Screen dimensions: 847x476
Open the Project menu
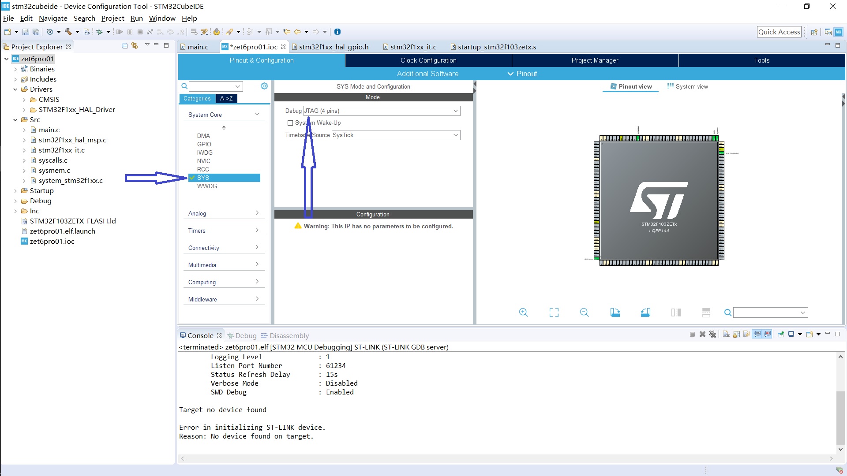[x=112, y=18]
